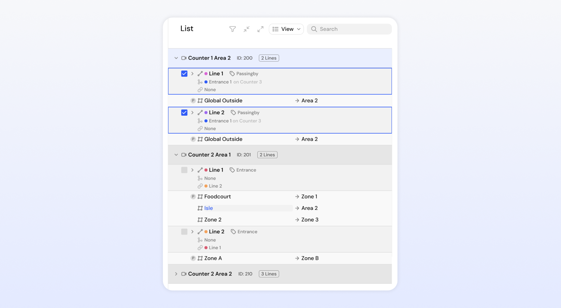561x308 pixels.
Task: Click camera icon beside Counter 2 Area 2
Action: coord(184,274)
